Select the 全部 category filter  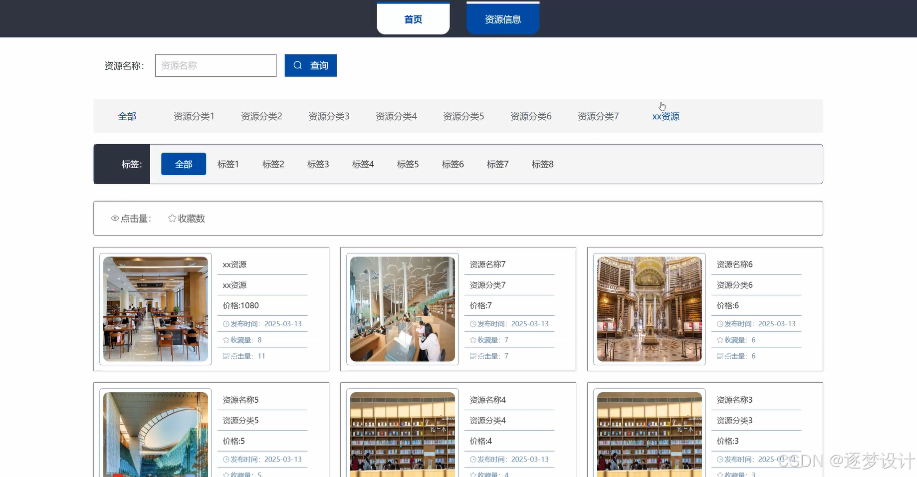pyautogui.click(x=127, y=116)
